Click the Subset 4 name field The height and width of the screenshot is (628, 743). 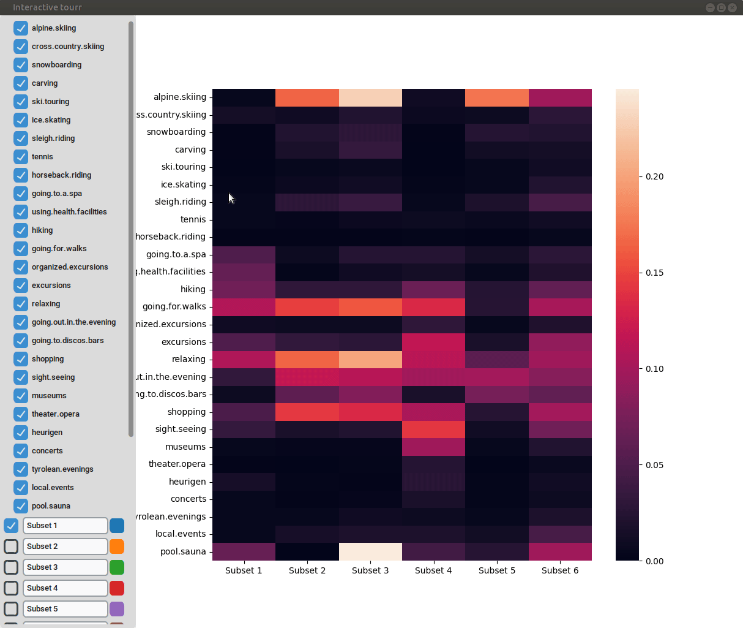(x=65, y=588)
